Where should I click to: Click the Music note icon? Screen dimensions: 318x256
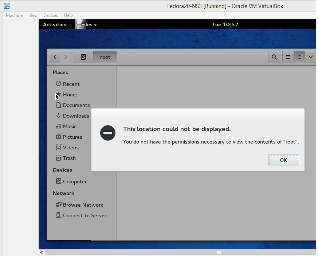point(58,126)
